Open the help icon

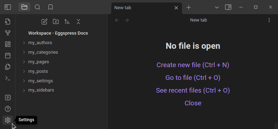click(8, 109)
